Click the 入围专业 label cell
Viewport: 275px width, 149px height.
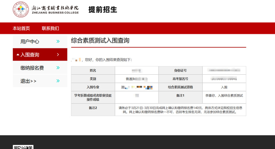(93, 87)
